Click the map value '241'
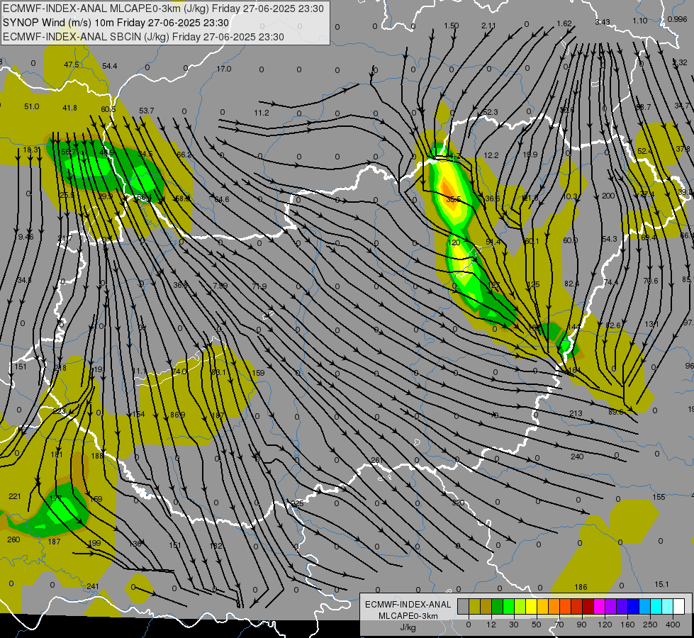694x638 pixels. (x=92, y=586)
